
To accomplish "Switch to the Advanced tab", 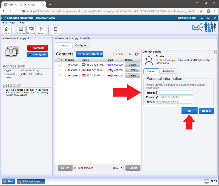I will pyautogui.click(x=168, y=71).
